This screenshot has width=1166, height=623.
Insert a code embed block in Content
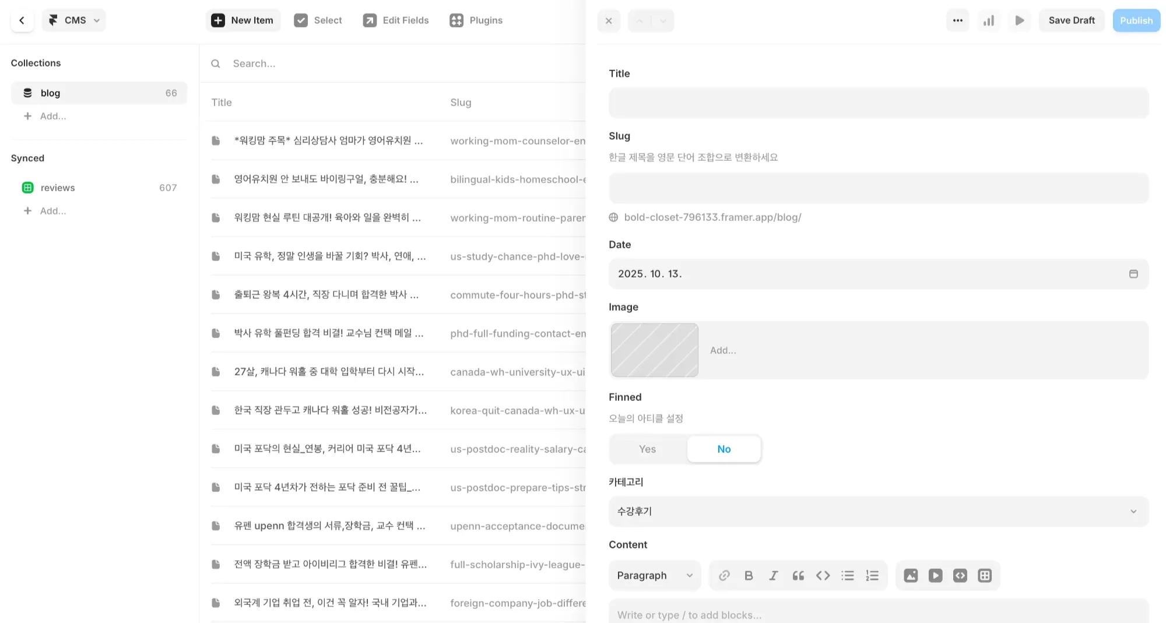[x=960, y=575]
